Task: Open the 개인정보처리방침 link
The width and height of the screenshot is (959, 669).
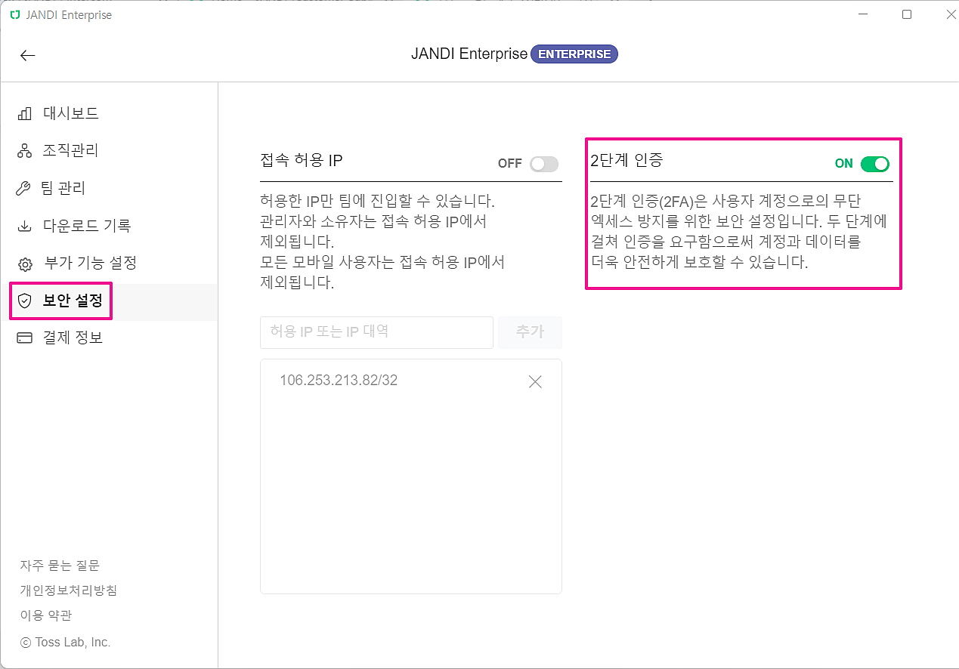Action: [68, 590]
